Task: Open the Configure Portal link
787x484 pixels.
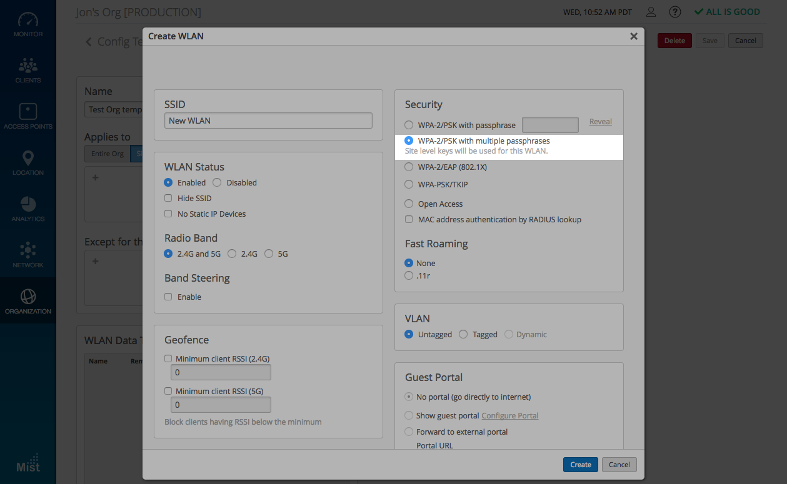Action: tap(509, 415)
